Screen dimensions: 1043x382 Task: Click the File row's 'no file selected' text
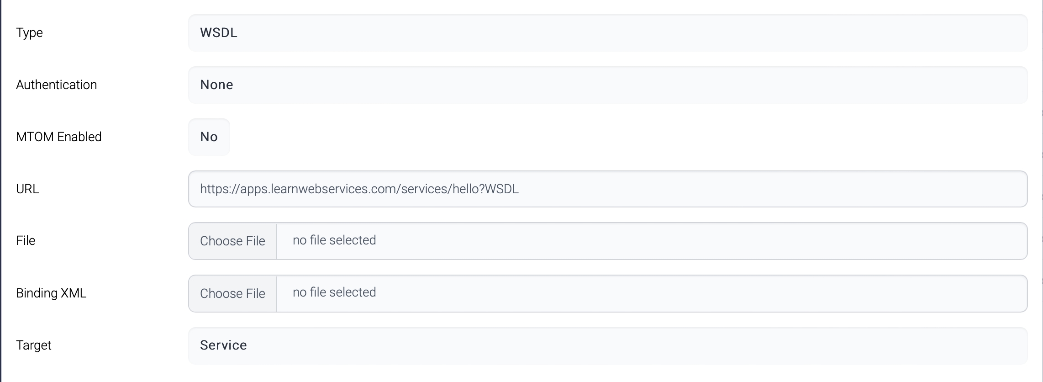click(334, 240)
